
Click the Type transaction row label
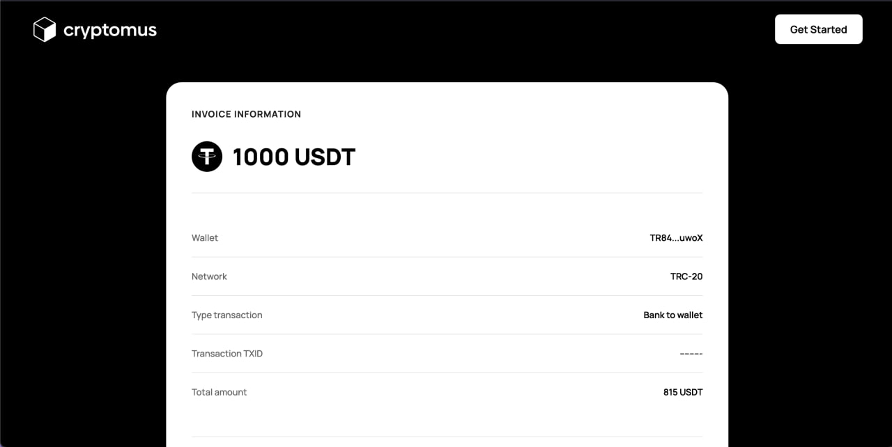227,315
